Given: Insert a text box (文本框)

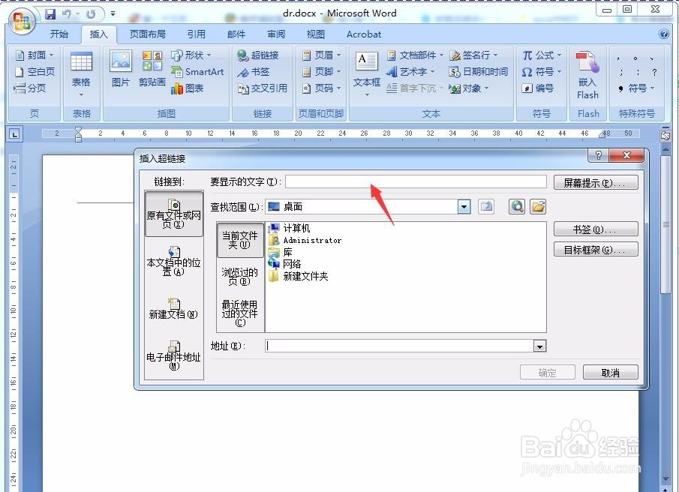Looking at the screenshot, I should point(367,74).
